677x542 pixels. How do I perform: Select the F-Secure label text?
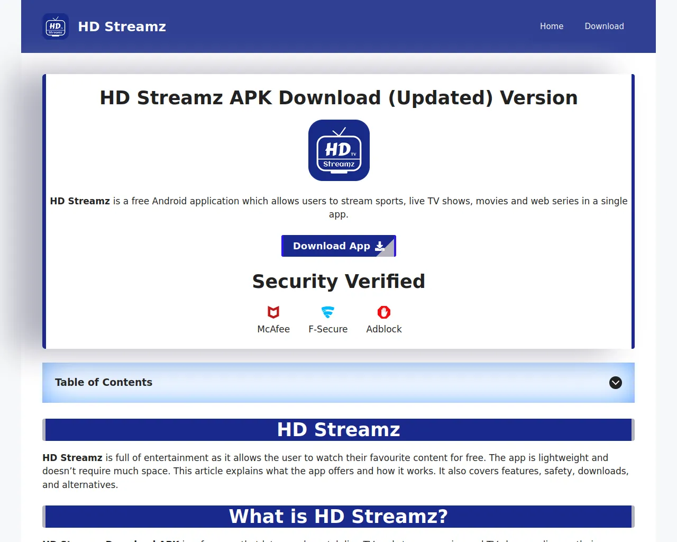[x=328, y=329]
